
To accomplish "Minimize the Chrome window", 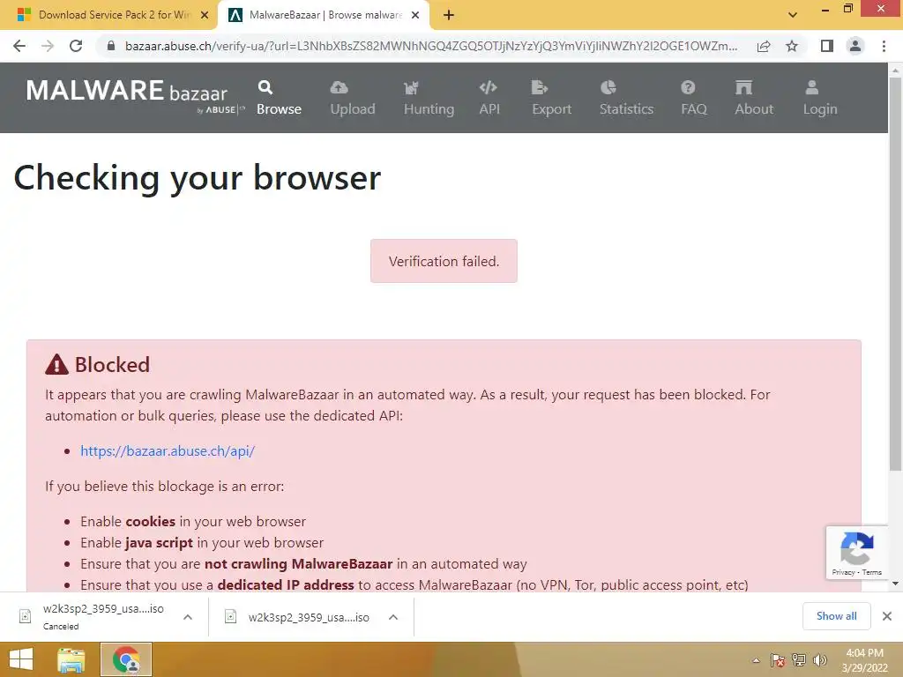I will [825, 9].
